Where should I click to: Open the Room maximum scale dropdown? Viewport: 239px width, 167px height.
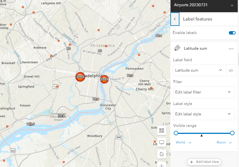224,142
